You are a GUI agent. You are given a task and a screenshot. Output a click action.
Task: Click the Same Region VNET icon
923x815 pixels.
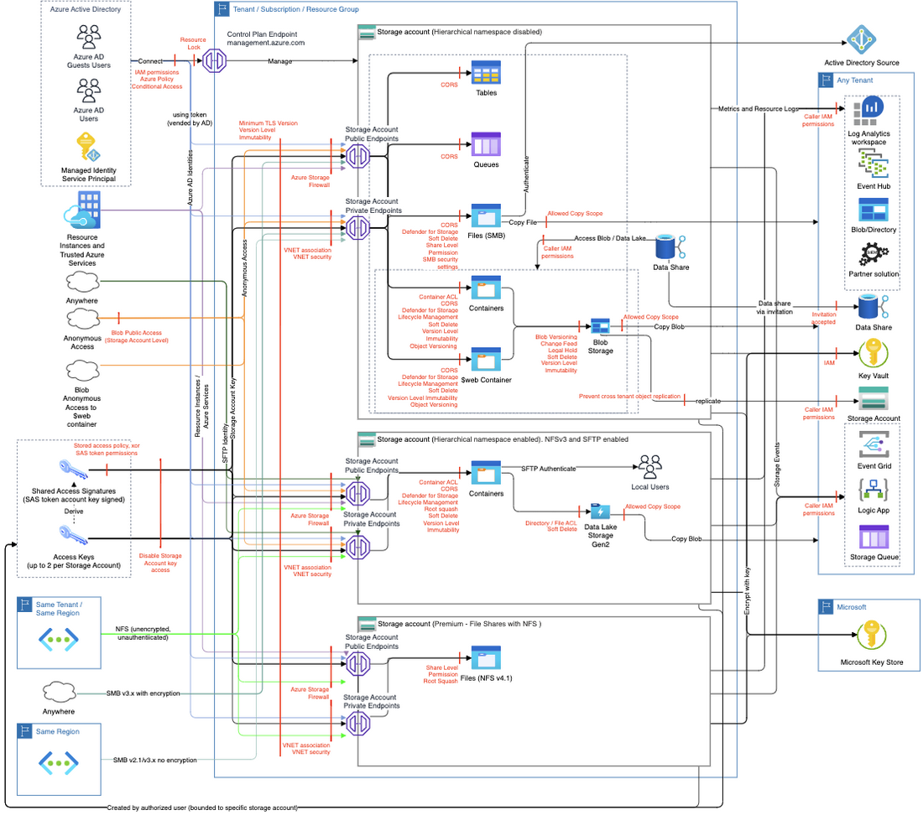(x=58, y=763)
